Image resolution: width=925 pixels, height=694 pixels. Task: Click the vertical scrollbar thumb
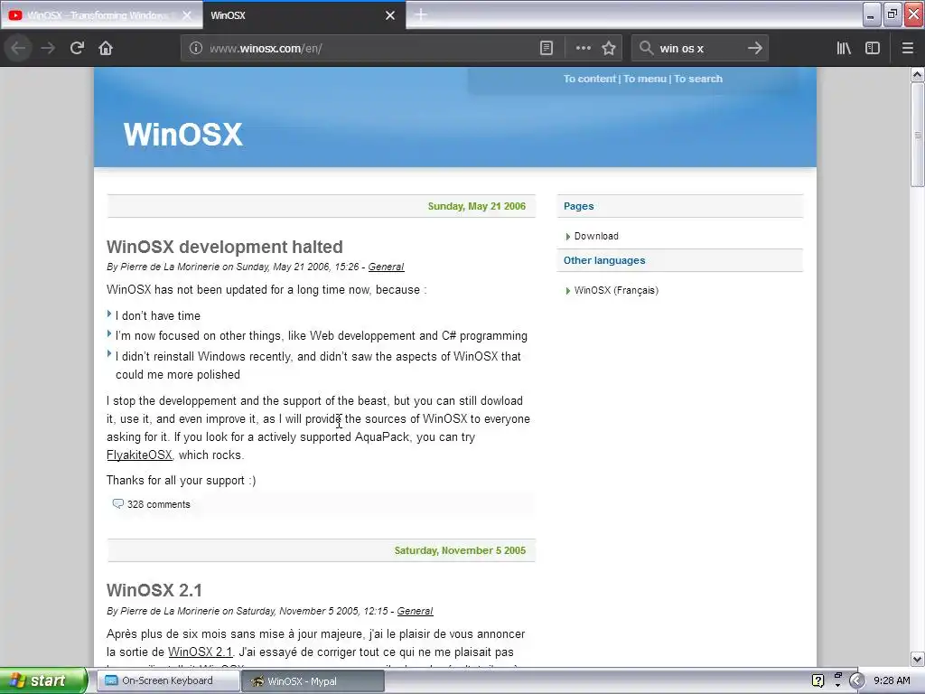coord(917,135)
